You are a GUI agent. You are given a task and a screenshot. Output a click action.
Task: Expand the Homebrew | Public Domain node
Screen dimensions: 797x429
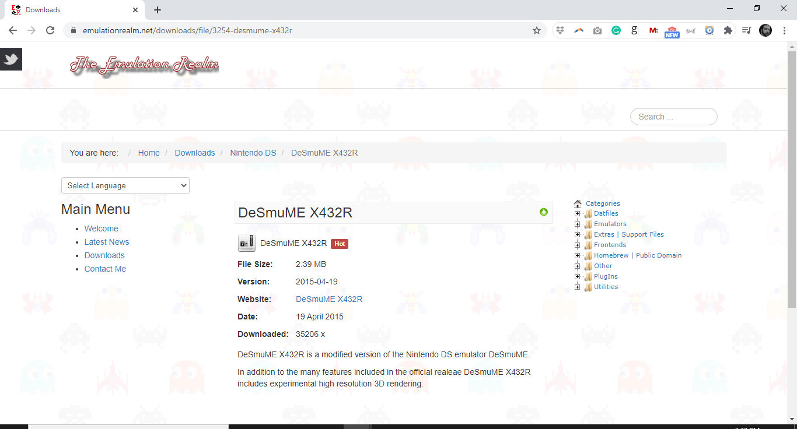[578, 255]
